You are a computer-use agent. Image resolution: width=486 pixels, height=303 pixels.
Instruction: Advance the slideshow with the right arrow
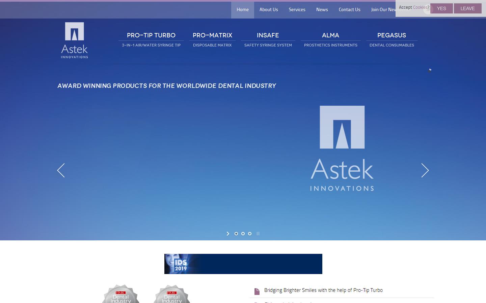[425, 171]
